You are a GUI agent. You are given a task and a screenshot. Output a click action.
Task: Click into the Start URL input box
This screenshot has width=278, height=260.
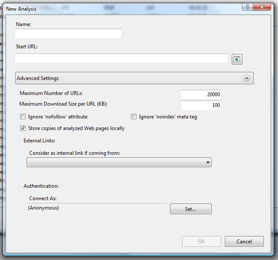(x=121, y=58)
